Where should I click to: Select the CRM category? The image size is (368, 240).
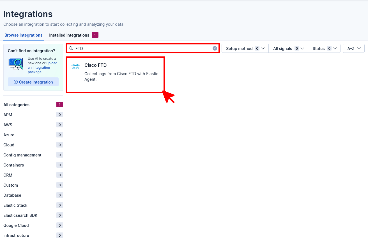click(33, 175)
